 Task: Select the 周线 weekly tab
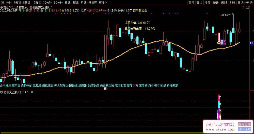(x=76, y=3)
